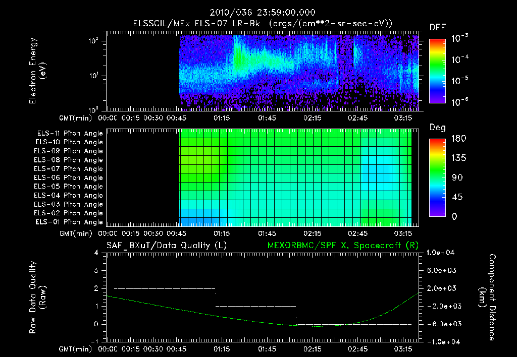The image size is (517, 357).
Task: Click the 4 tick on the data quality axis
Action: (x=96, y=253)
